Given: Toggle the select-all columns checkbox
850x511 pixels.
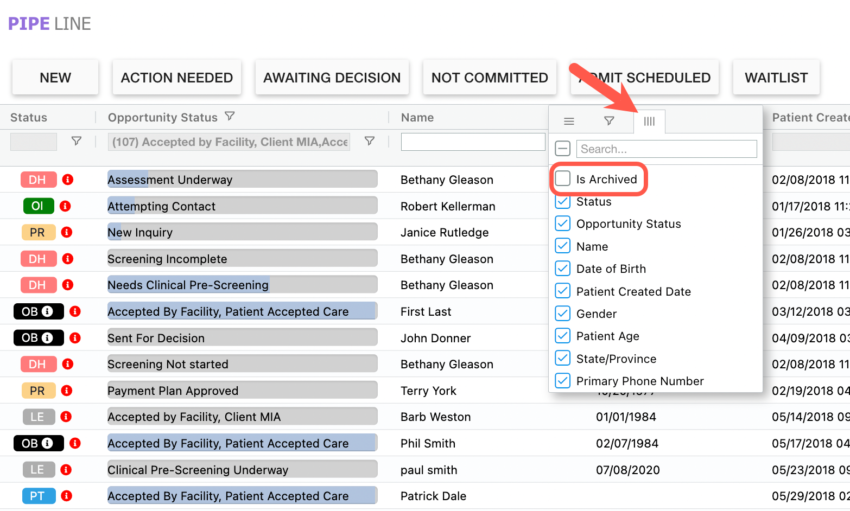Looking at the screenshot, I should pyautogui.click(x=563, y=149).
